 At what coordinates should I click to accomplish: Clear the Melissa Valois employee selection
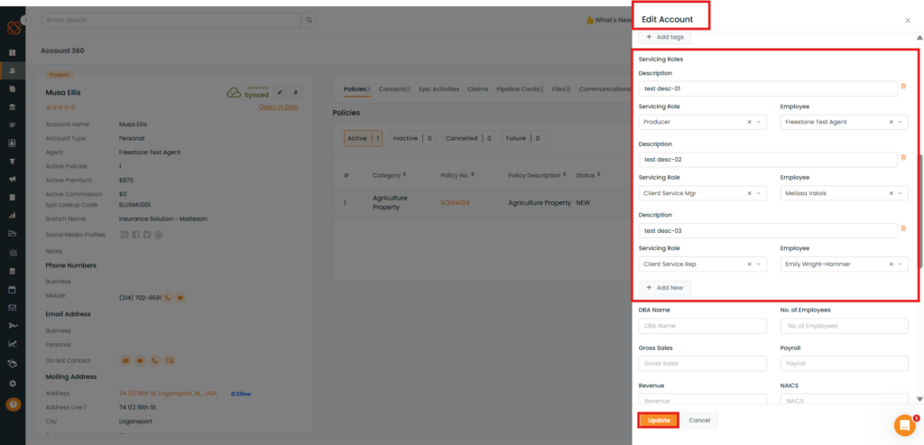(x=892, y=193)
